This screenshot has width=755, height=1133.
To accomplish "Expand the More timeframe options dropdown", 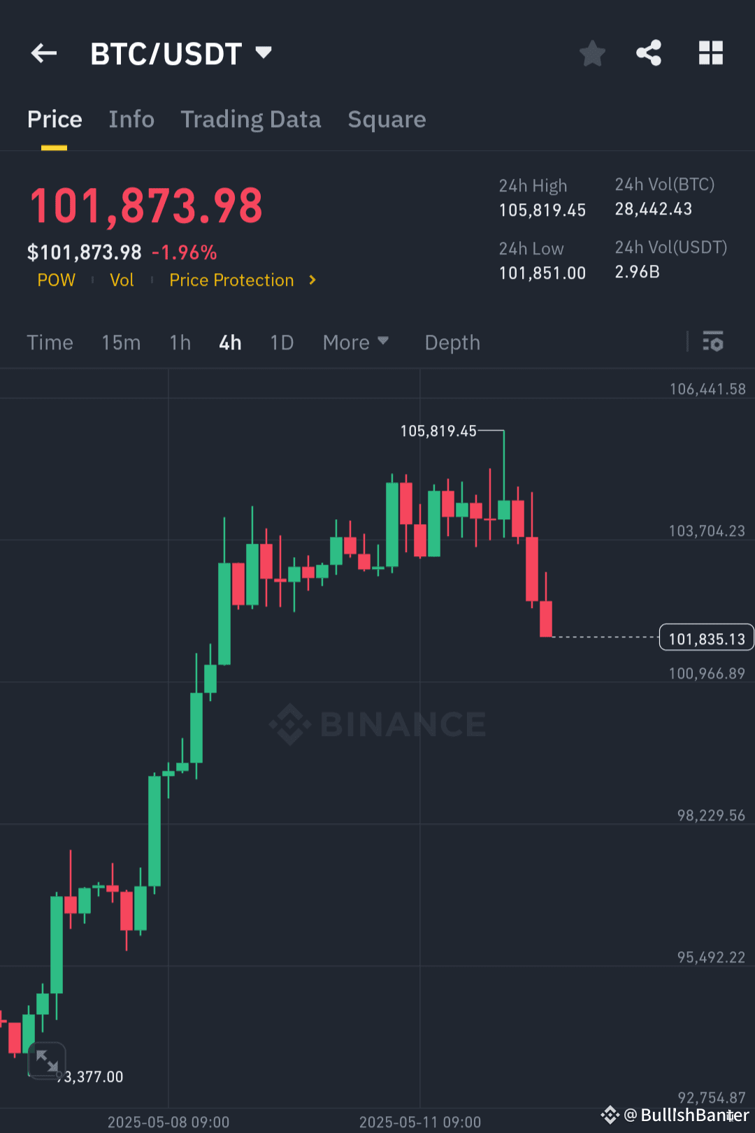I will 355,342.
